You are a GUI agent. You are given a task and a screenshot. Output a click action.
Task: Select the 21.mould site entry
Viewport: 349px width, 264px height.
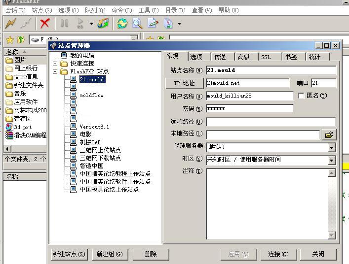click(92, 79)
